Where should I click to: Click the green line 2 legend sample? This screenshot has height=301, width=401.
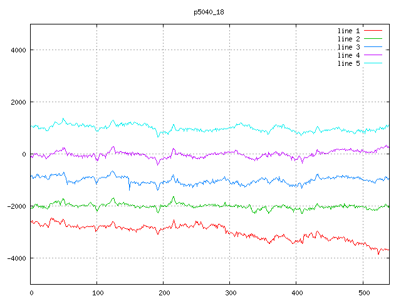pyautogui.click(x=373, y=39)
